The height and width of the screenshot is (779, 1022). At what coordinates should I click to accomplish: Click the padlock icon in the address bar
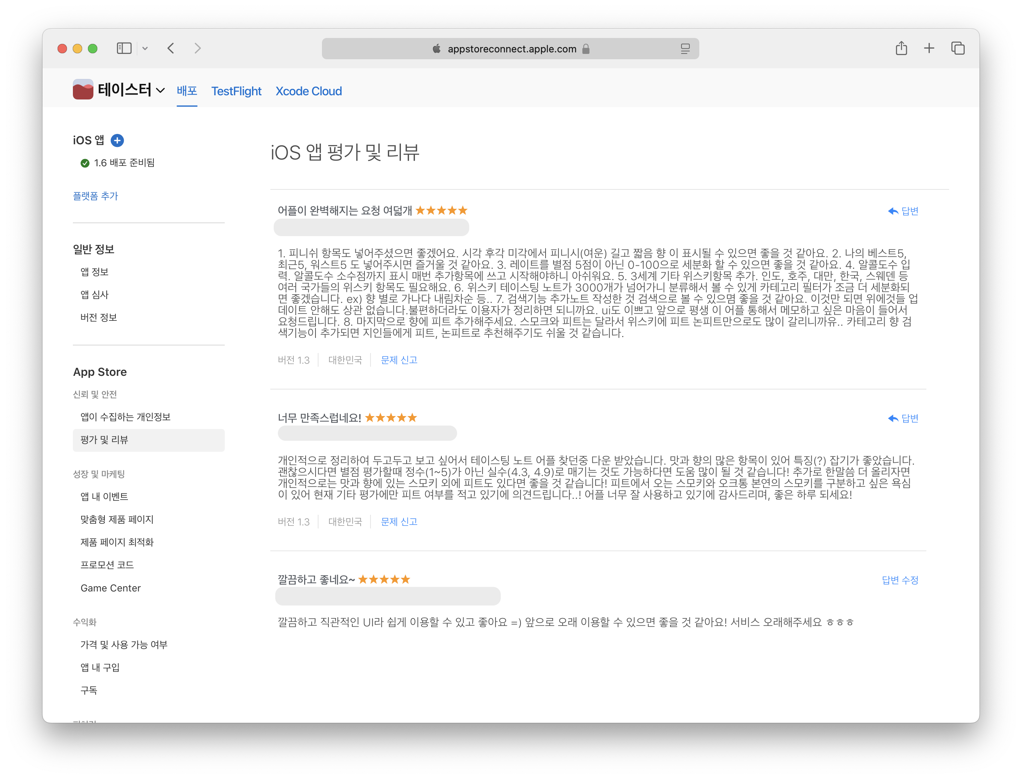point(586,49)
